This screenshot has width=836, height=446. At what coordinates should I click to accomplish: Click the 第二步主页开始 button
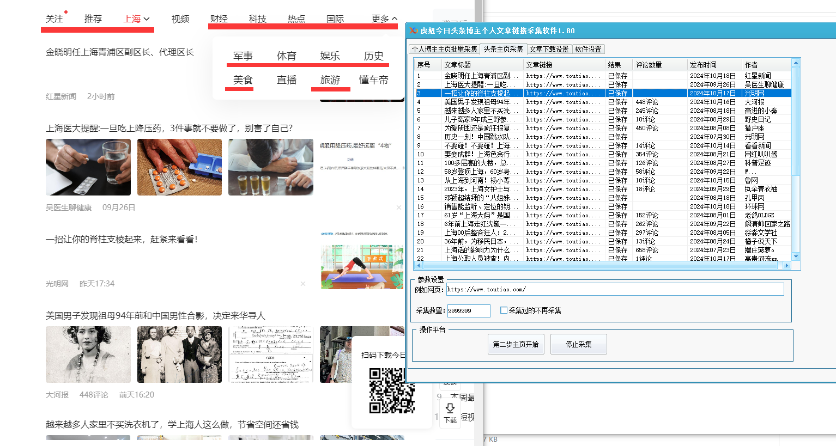tap(516, 344)
